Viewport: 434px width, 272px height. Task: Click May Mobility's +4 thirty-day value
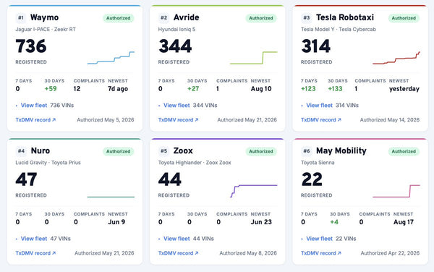click(334, 222)
